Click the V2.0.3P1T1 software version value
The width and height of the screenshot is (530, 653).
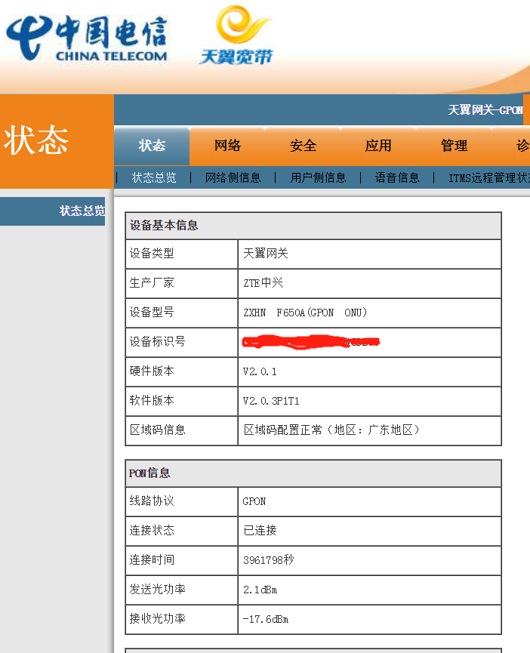[272, 401]
